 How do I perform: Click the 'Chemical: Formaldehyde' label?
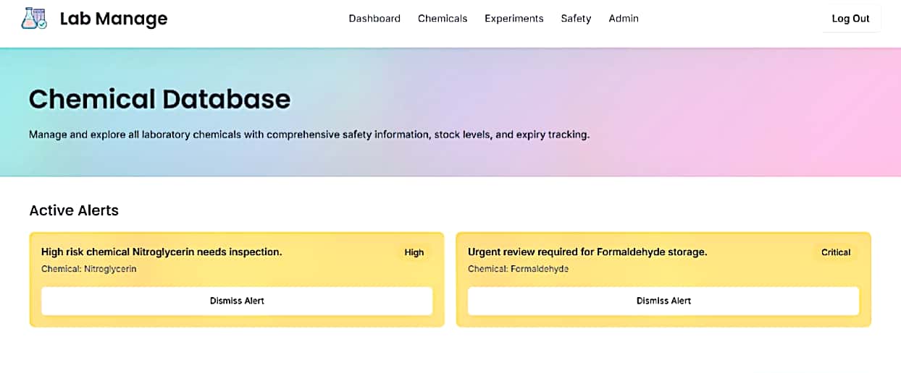click(x=518, y=269)
